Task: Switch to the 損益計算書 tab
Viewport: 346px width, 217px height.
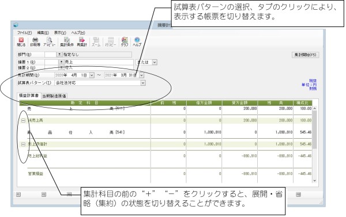Action: [x=29, y=96]
